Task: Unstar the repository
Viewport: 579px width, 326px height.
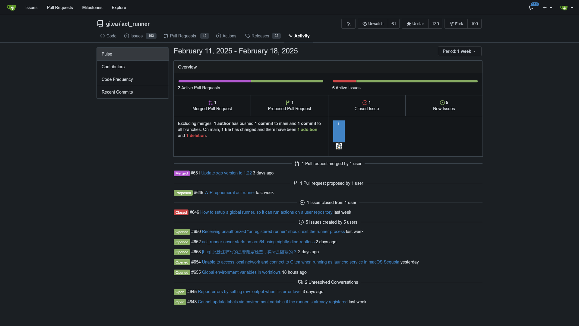Action: click(x=415, y=24)
